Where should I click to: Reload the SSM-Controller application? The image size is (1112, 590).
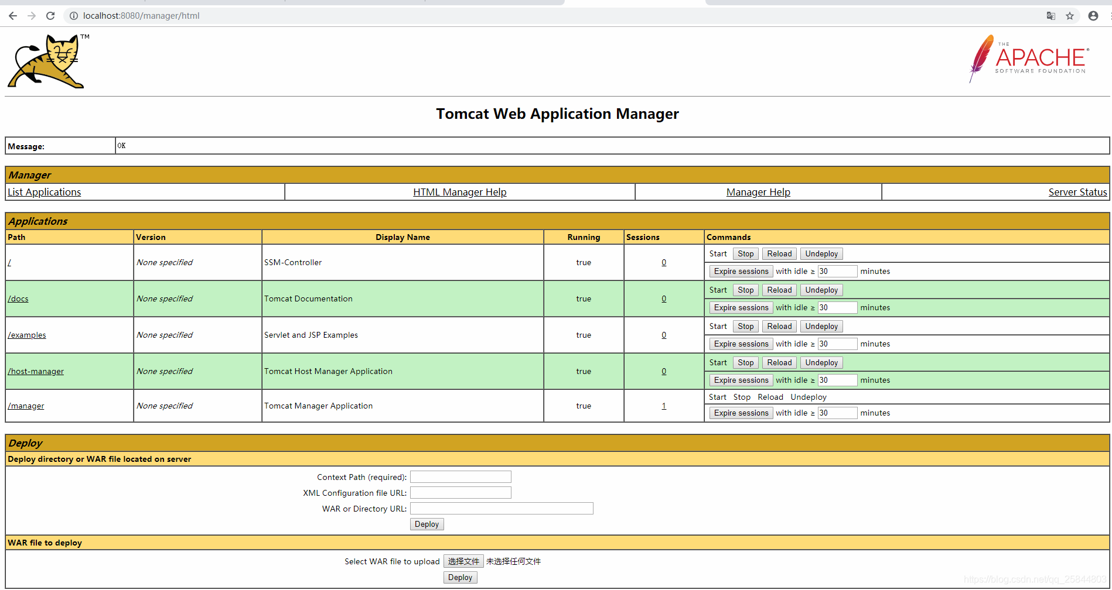pyautogui.click(x=779, y=253)
